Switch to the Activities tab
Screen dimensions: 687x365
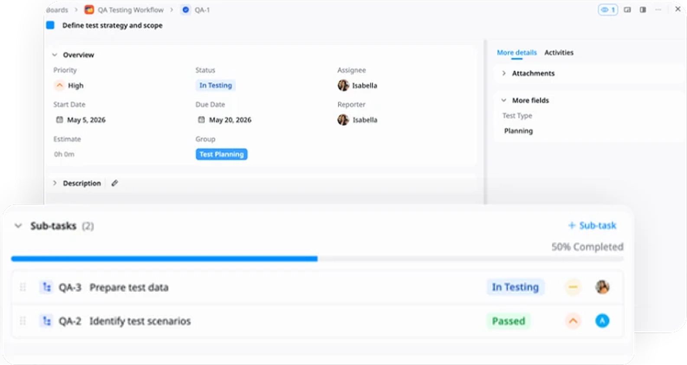(559, 52)
